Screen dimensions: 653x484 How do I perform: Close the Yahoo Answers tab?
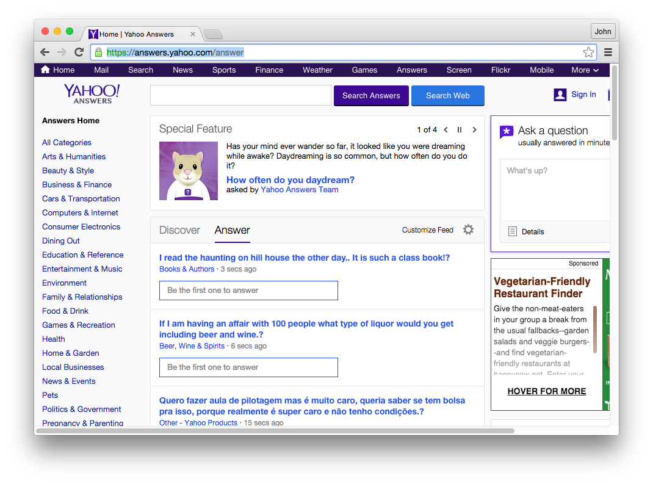pos(192,34)
